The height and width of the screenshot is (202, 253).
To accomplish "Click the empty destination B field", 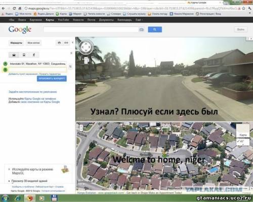I will point(37,69).
